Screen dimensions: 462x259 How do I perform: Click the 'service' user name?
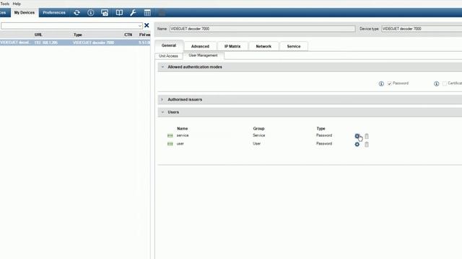[183, 135]
